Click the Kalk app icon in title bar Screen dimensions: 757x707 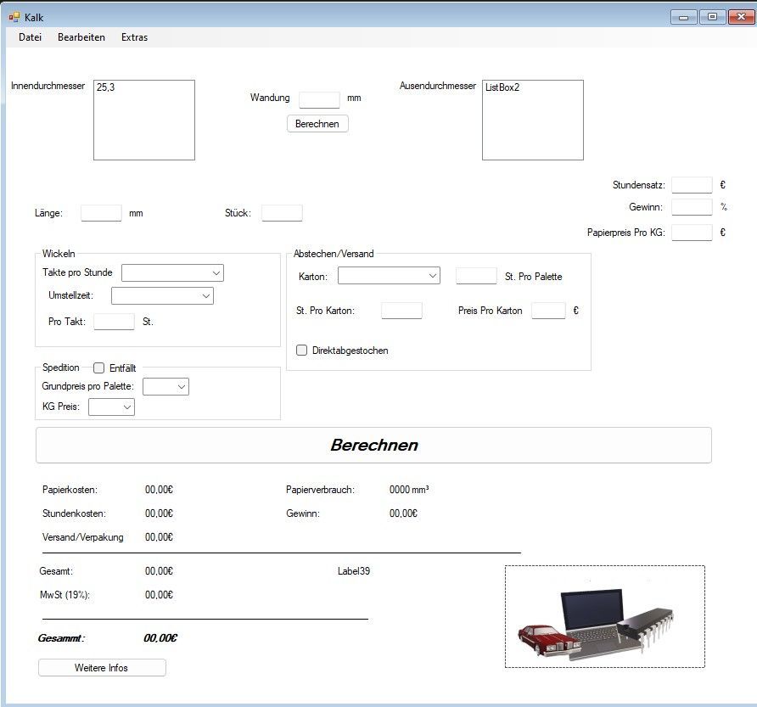pos(14,17)
